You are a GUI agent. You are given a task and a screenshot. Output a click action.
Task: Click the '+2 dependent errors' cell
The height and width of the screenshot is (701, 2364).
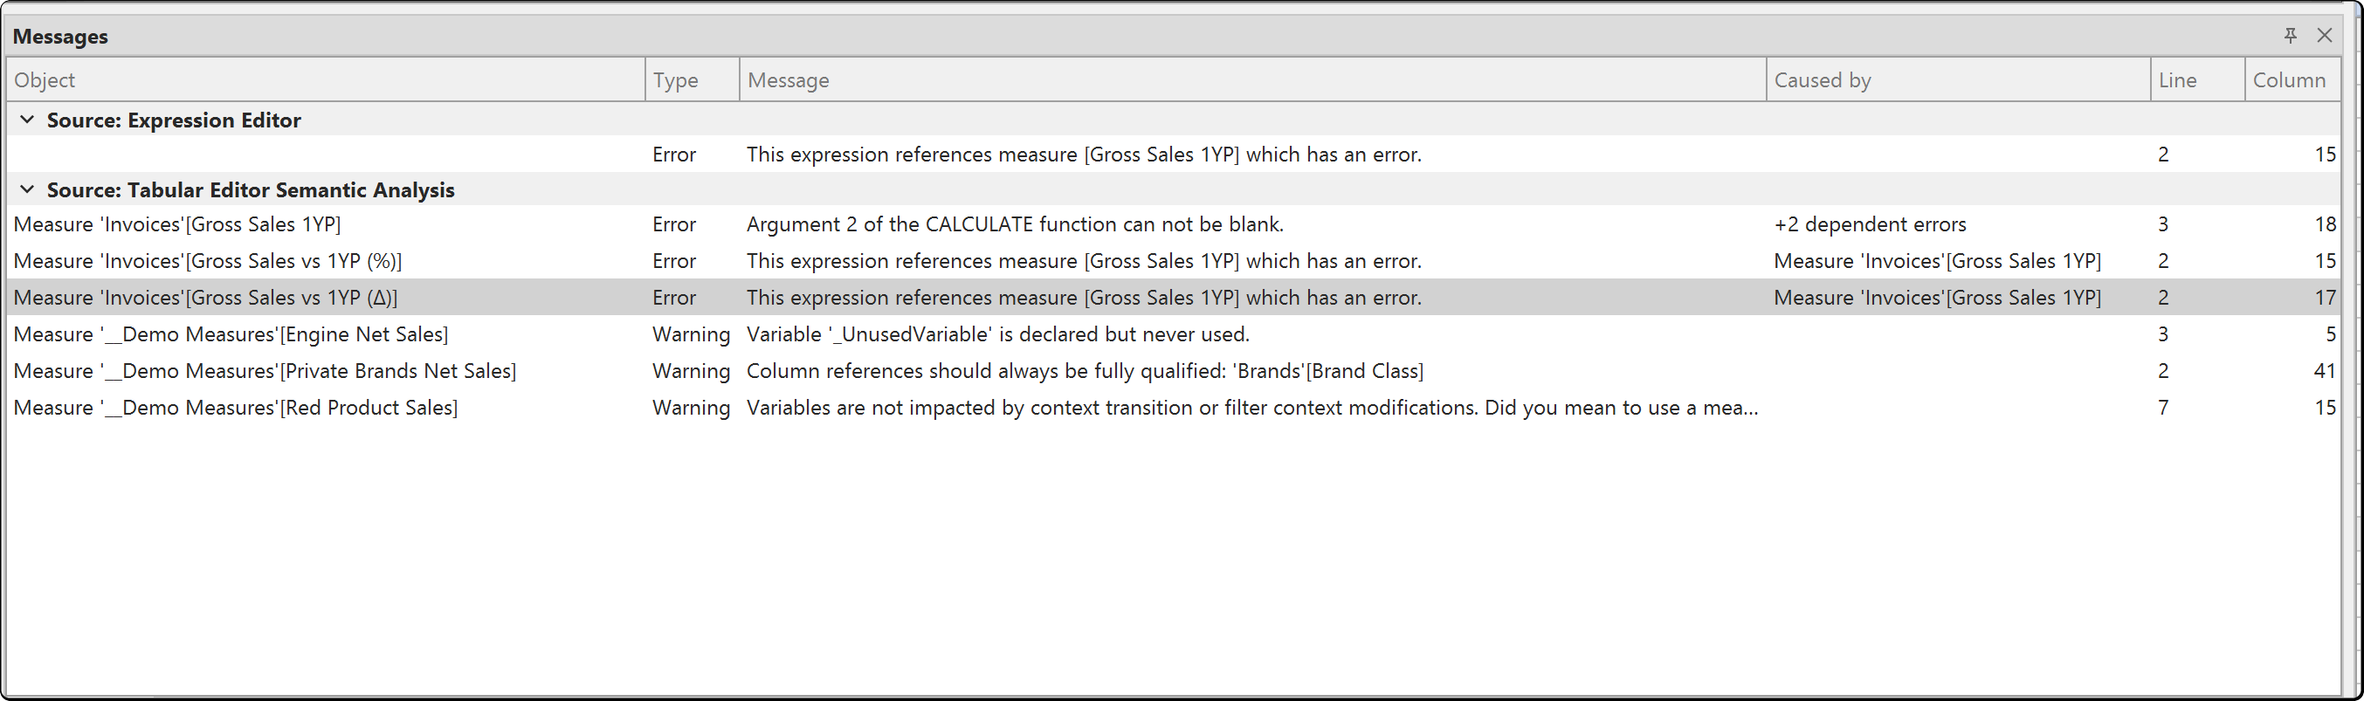1870,223
